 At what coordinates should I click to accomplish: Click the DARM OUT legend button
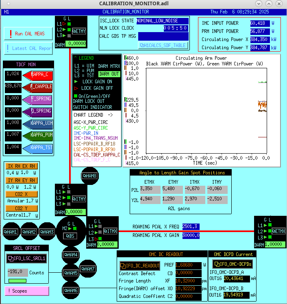coord(109,74)
